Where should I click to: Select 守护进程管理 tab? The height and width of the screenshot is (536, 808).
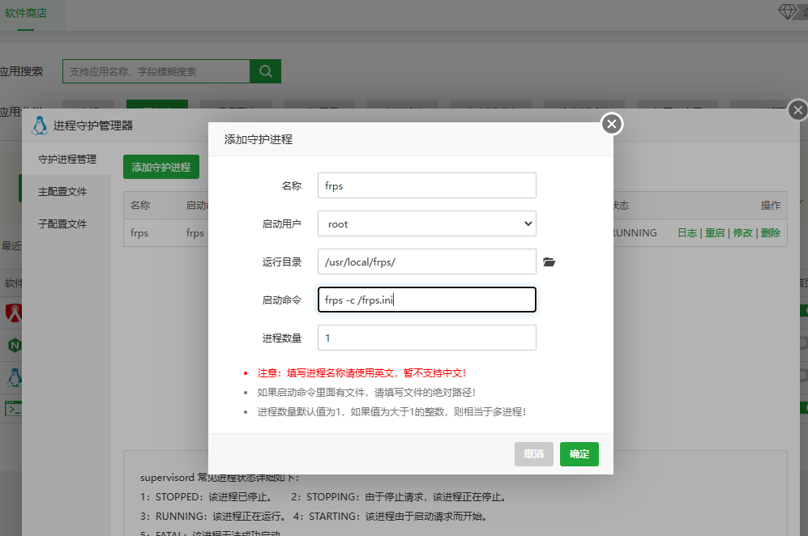click(x=66, y=160)
